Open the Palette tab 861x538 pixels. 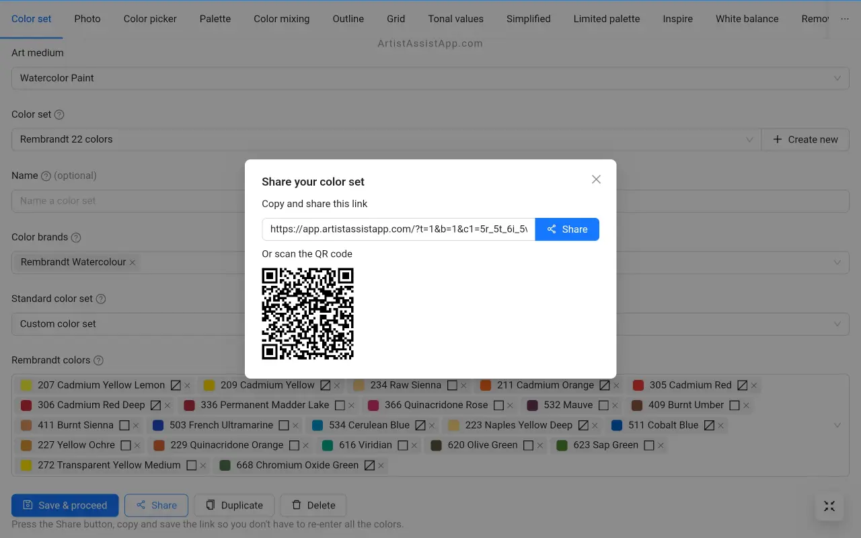tap(215, 19)
